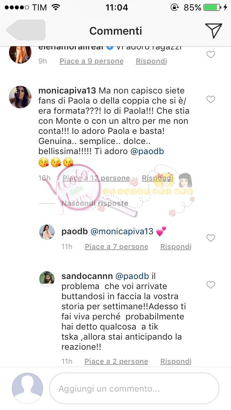The height and width of the screenshot is (410, 231).
Task: View Piace a 9 persone likes list
Action: (92, 61)
